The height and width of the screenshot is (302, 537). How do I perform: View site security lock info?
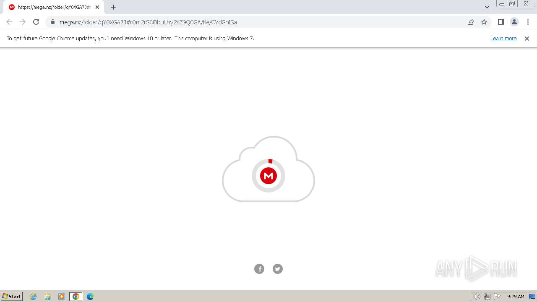[x=53, y=22]
